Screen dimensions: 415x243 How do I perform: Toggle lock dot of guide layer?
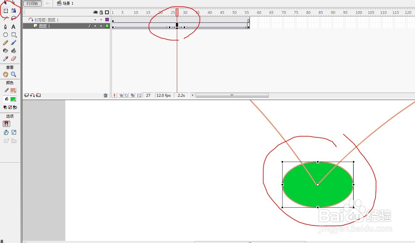(x=101, y=20)
